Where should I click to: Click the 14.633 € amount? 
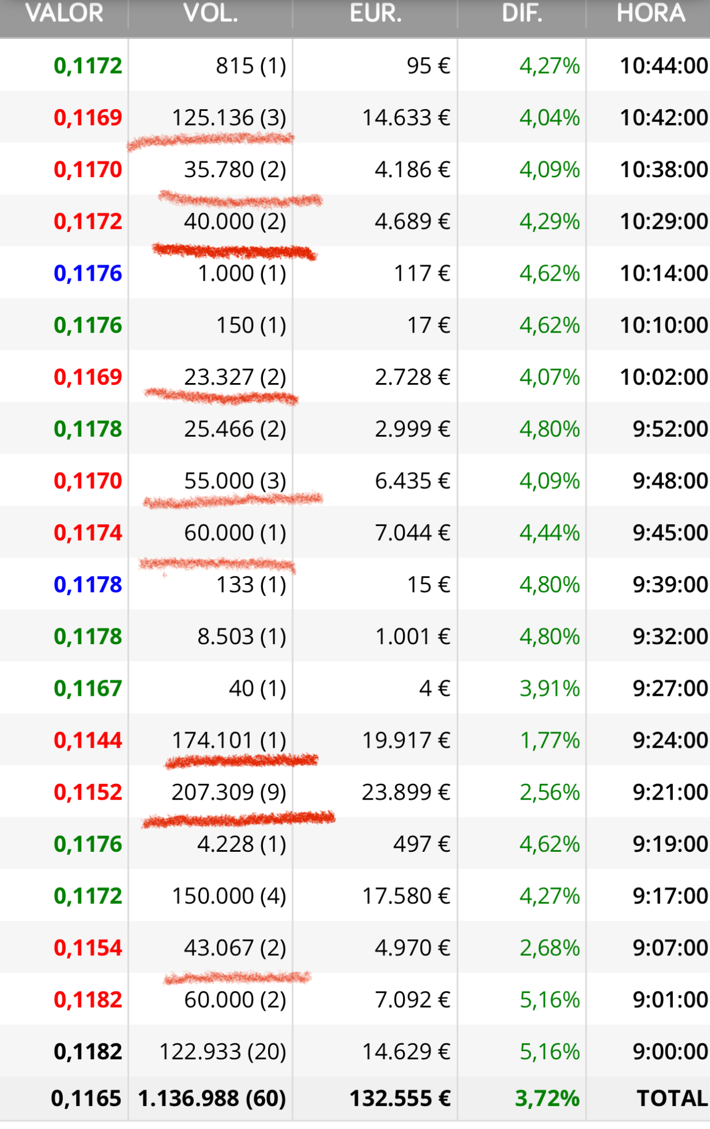point(406,118)
